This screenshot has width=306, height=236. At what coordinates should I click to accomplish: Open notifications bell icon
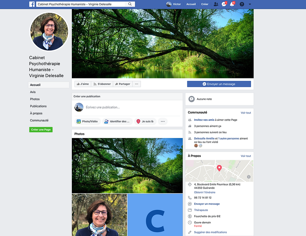coord(232,4)
